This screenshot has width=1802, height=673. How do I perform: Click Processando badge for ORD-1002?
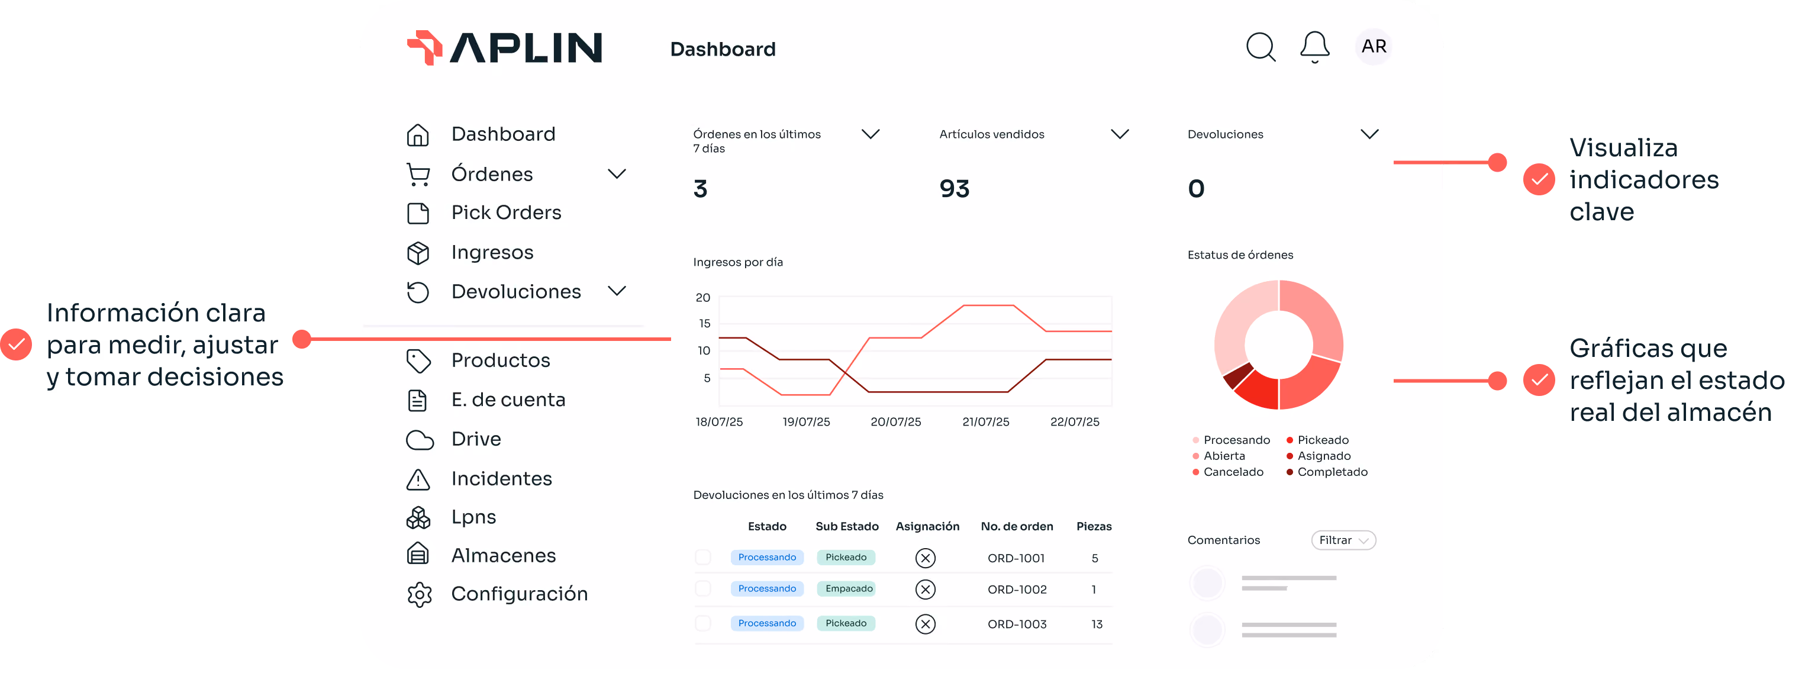(767, 589)
